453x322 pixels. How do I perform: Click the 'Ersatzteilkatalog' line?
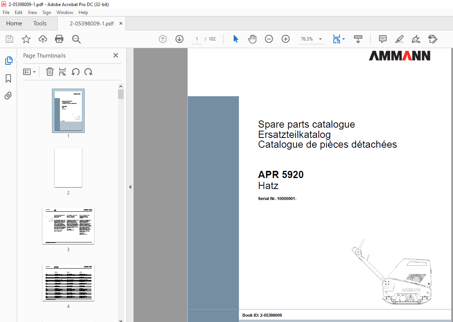point(294,134)
